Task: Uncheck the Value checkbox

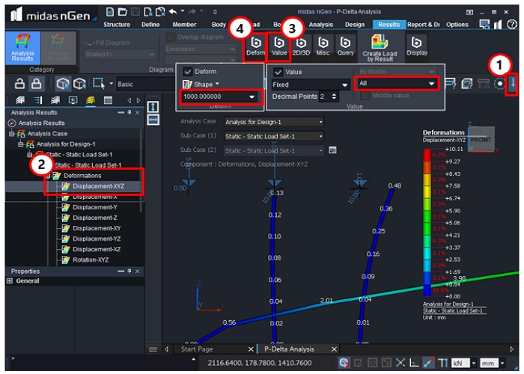Action: pos(278,72)
